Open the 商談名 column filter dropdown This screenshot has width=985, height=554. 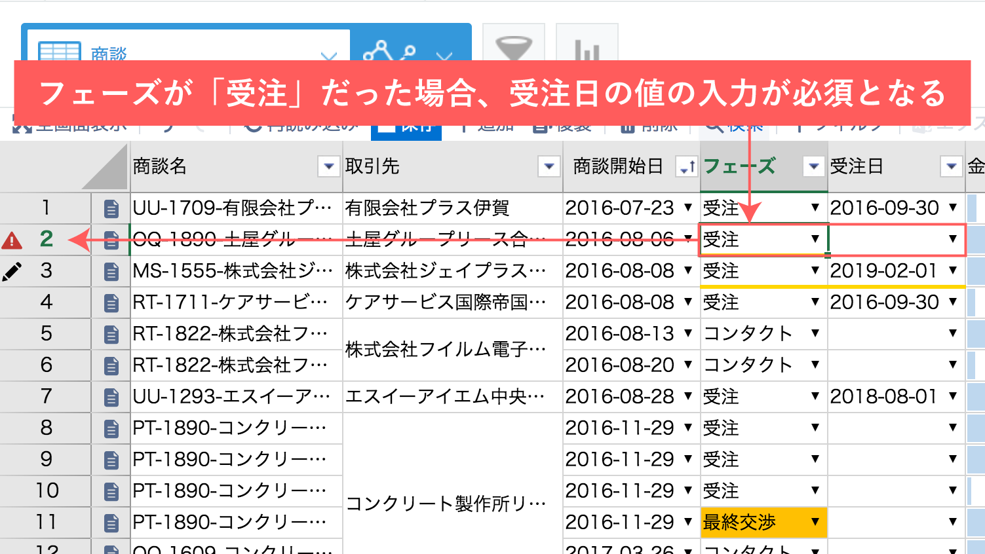[x=328, y=167]
